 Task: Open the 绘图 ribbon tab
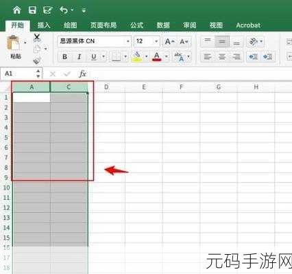(70, 25)
